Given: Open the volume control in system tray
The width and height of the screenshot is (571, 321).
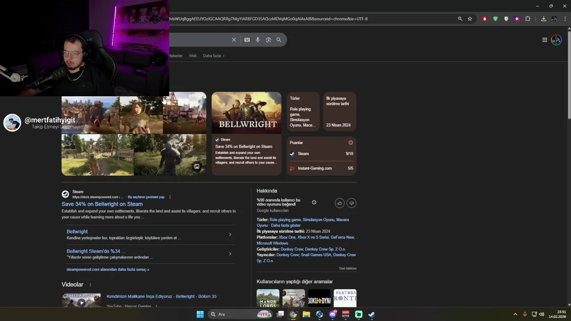Looking at the screenshot, I should click(542, 314).
